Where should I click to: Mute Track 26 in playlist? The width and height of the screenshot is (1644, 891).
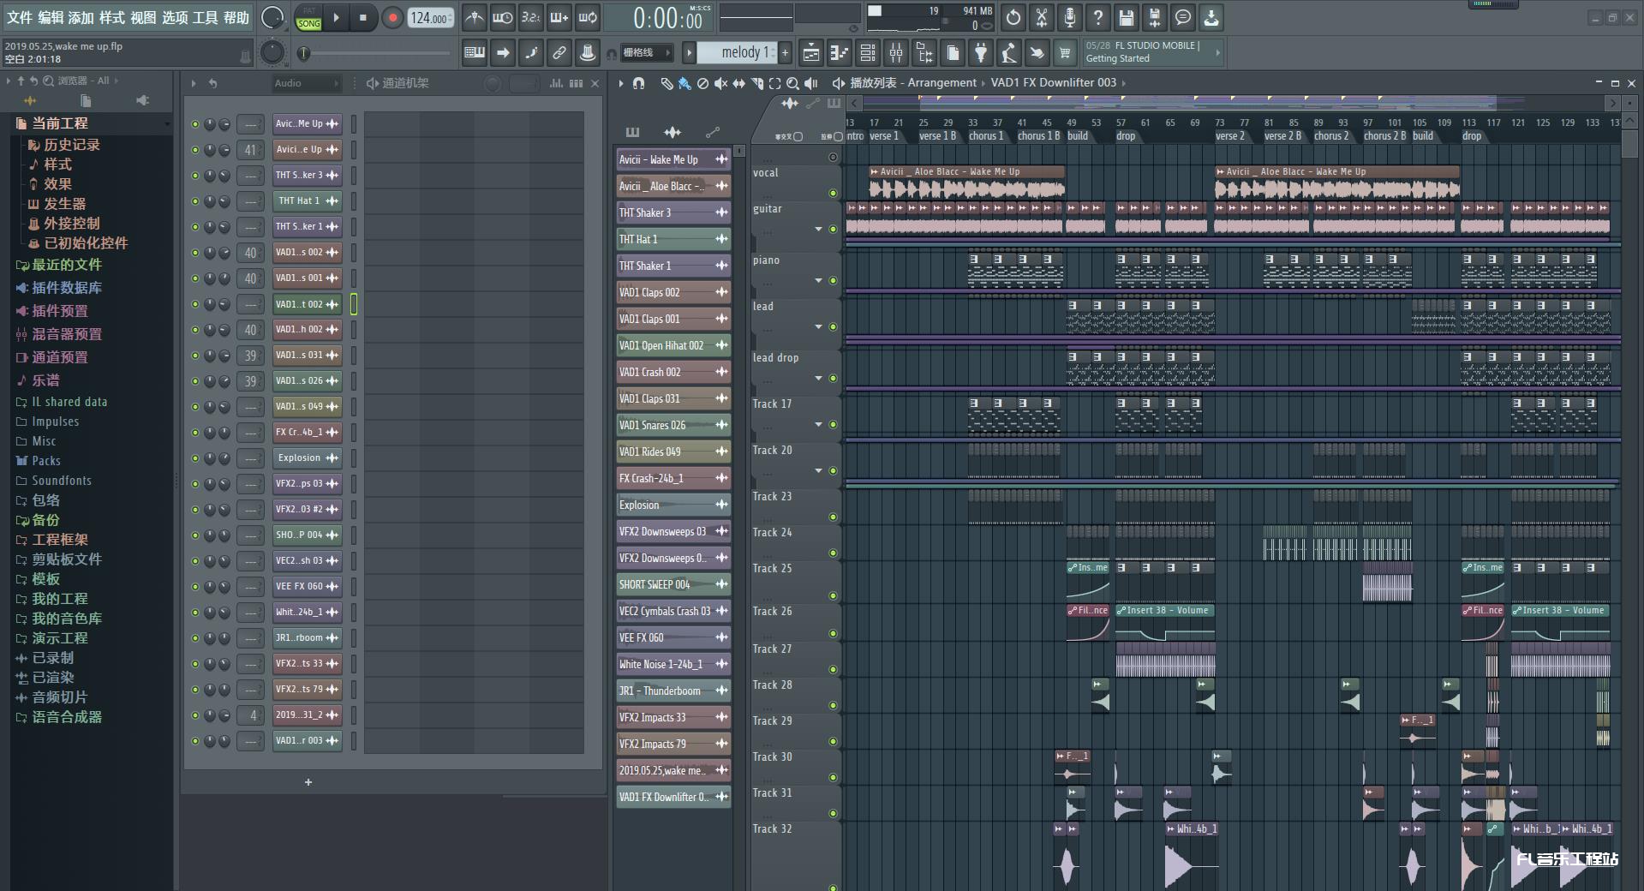point(833,634)
